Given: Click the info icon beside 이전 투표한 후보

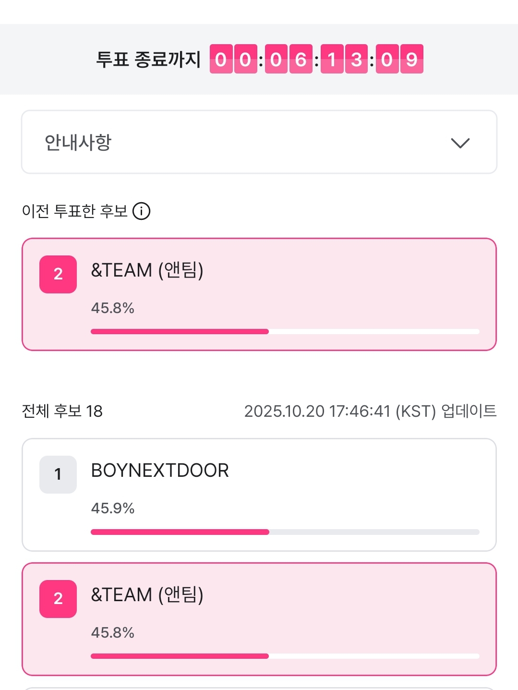Looking at the screenshot, I should tap(142, 211).
